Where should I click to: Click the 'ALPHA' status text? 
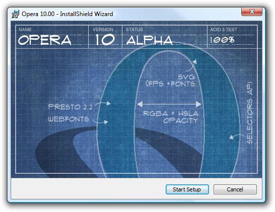150,40
